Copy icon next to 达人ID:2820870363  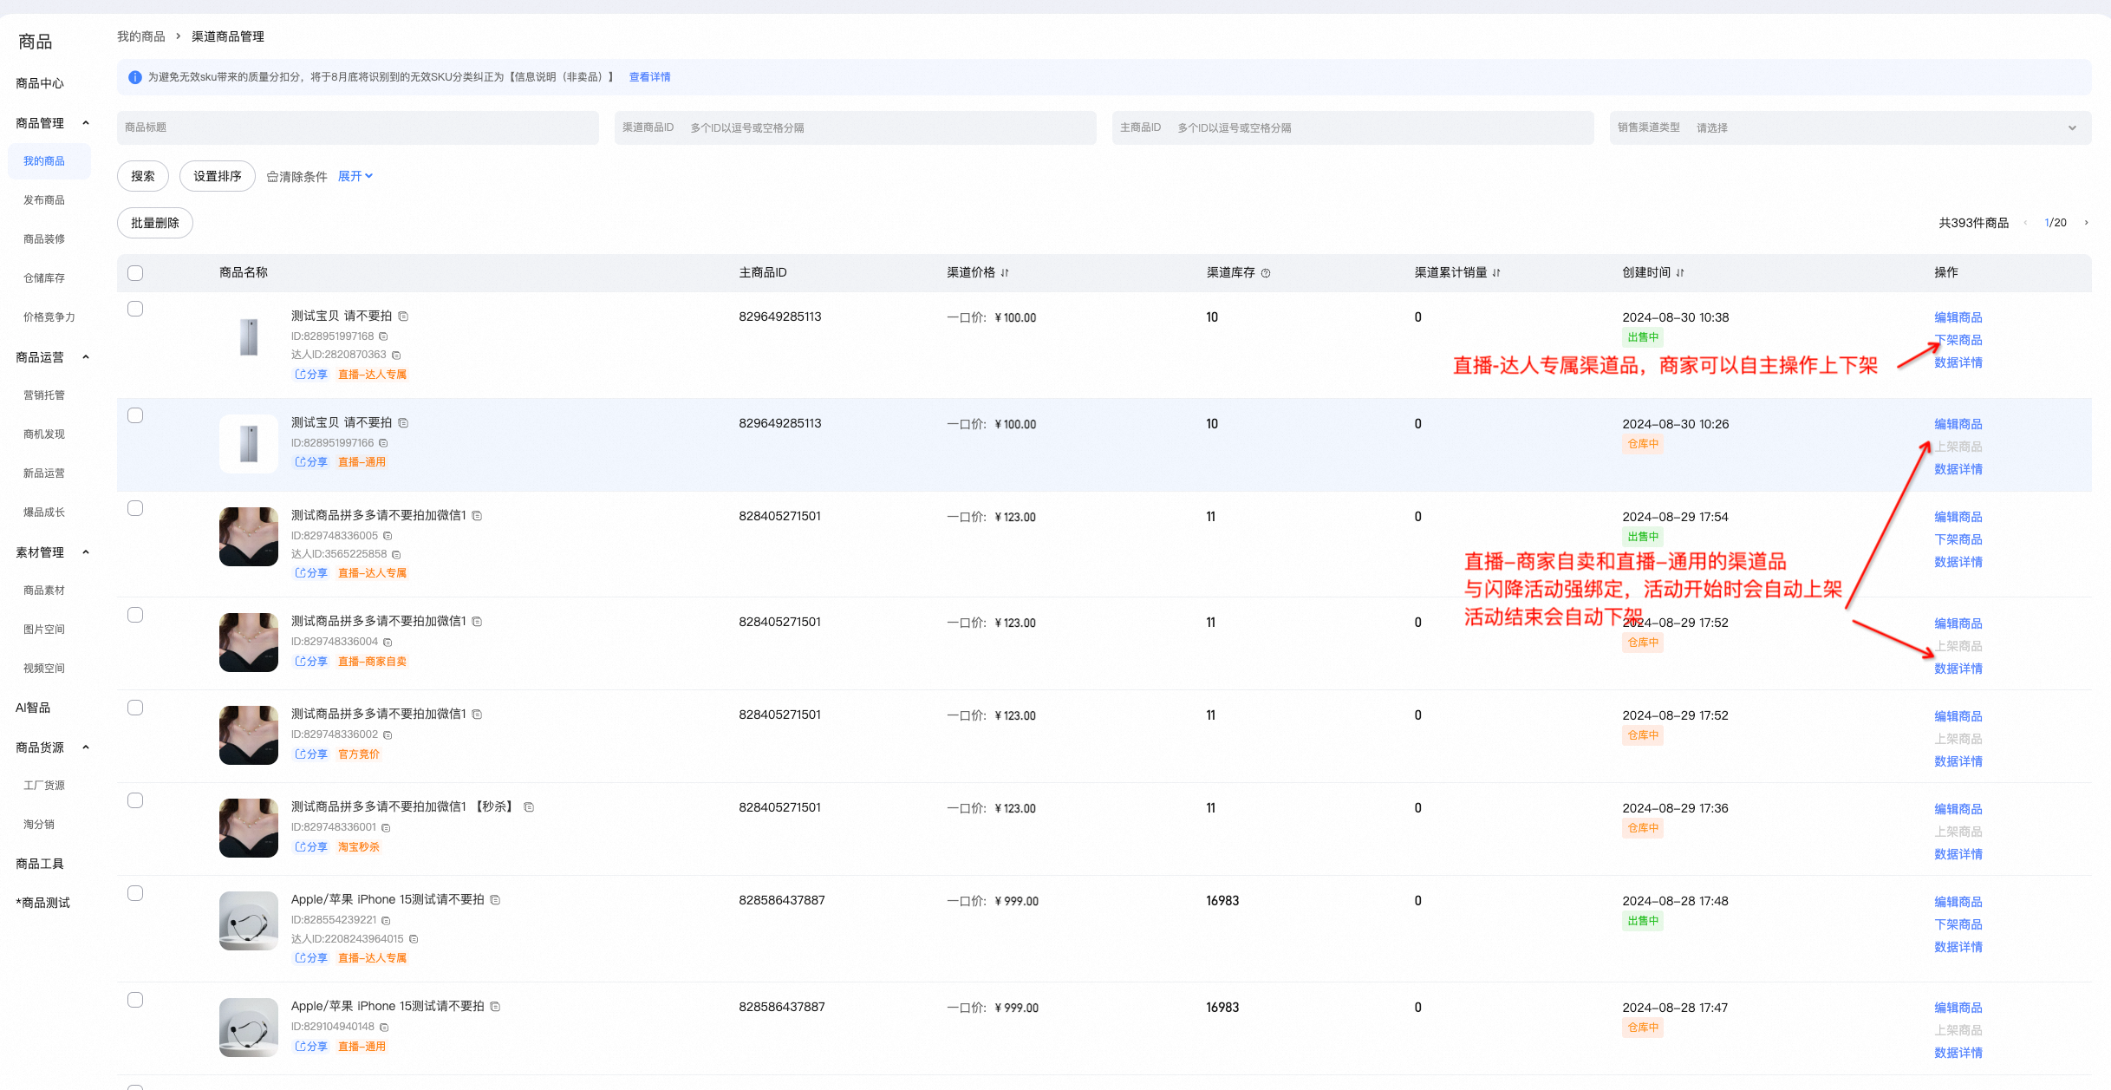pyautogui.click(x=396, y=355)
